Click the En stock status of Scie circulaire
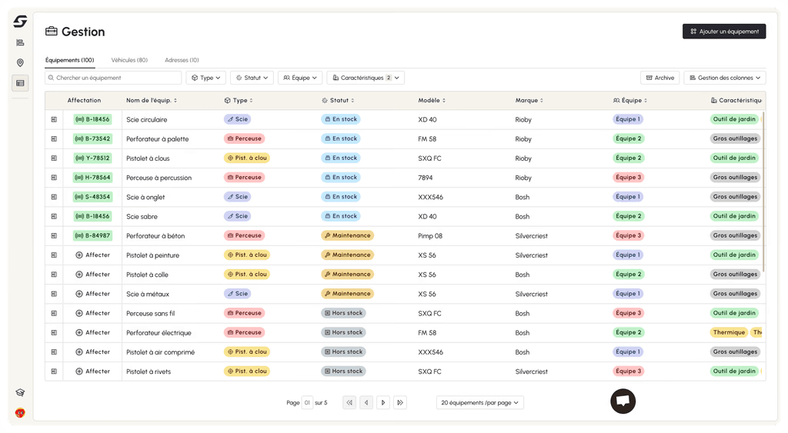The image size is (788, 433). [341, 119]
